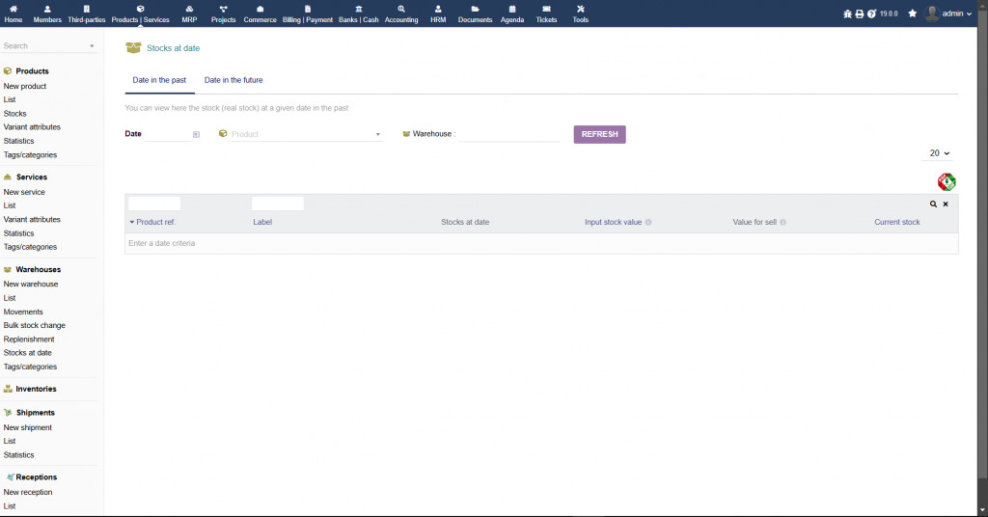Image resolution: width=988 pixels, height=517 pixels.
Task: Open Stocks at date sidebar link
Action: click(x=28, y=353)
